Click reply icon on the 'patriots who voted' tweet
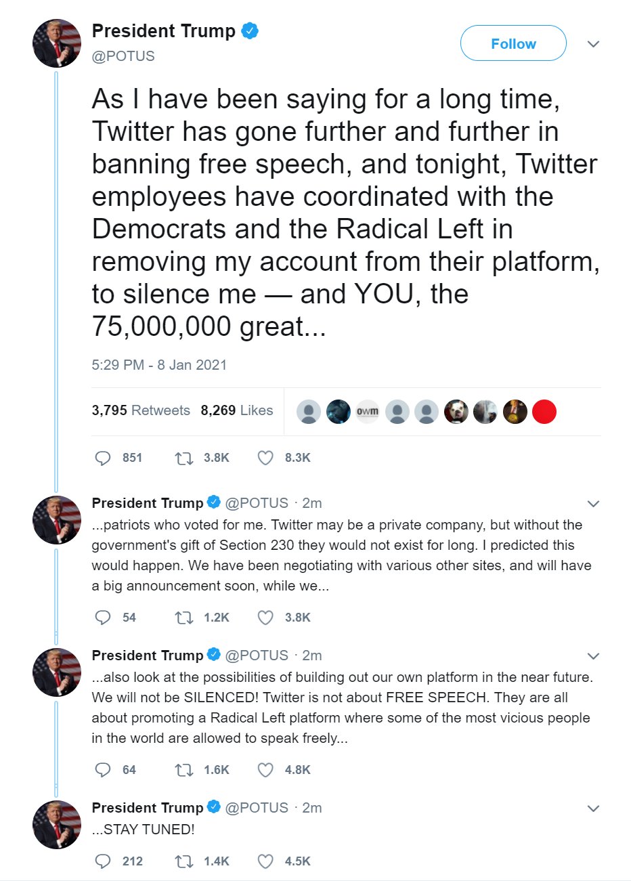Image resolution: width=631 pixels, height=881 pixels. 103,618
